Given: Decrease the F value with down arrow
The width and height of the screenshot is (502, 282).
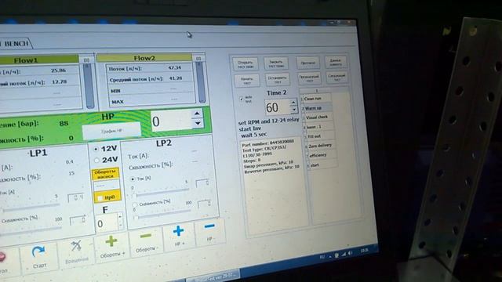Looking at the screenshot, I should 120,225.
